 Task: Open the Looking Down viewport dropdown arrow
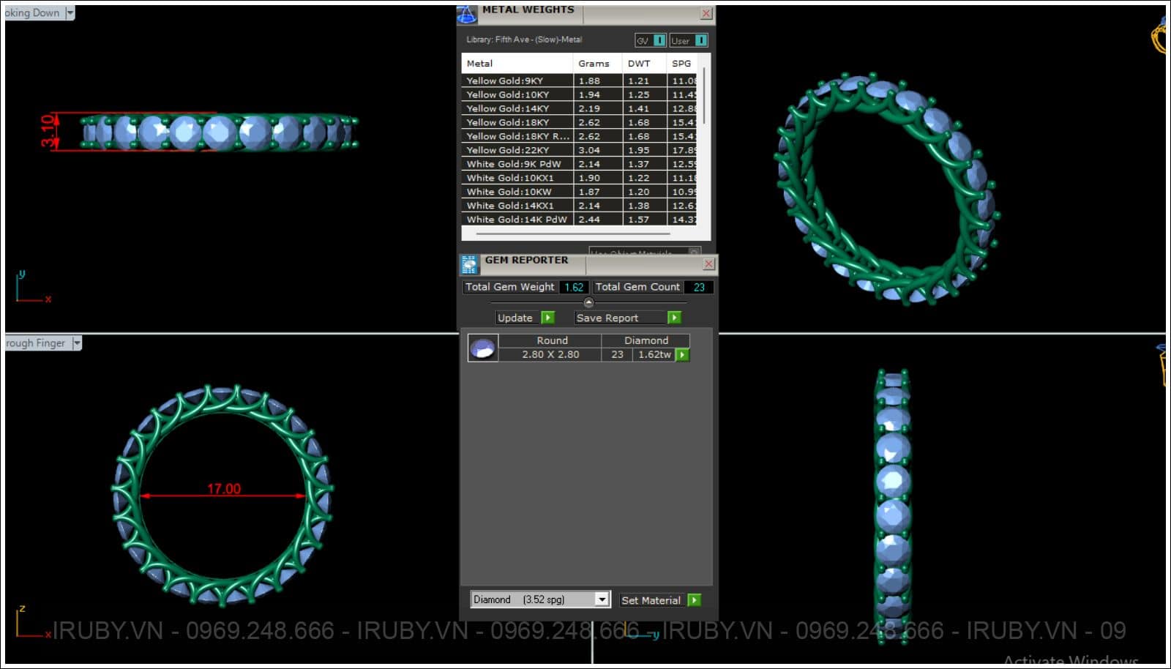click(x=70, y=12)
